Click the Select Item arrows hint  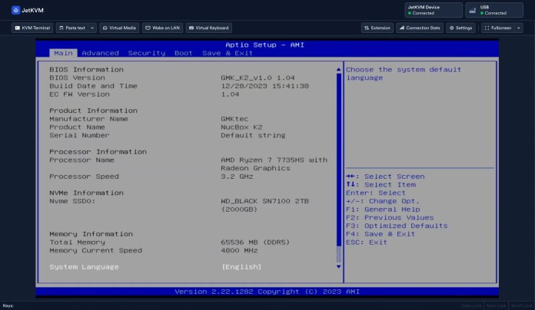point(380,185)
